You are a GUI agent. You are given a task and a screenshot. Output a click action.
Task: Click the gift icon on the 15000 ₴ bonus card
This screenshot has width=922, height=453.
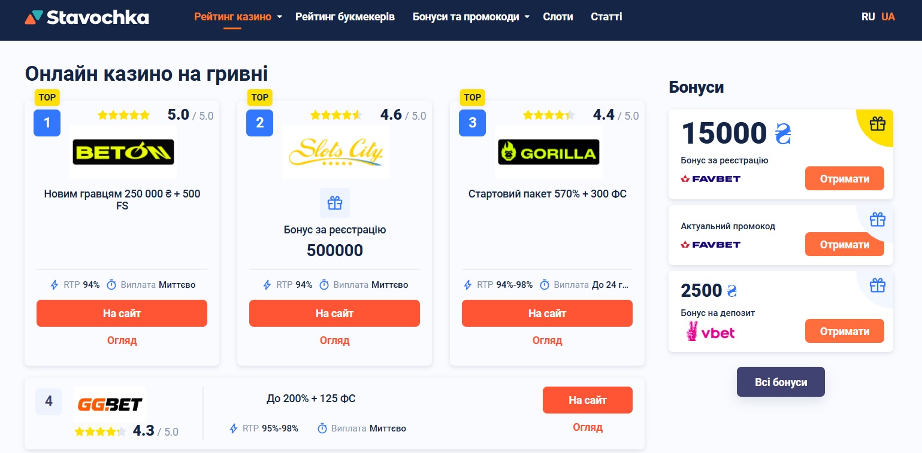tap(877, 124)
